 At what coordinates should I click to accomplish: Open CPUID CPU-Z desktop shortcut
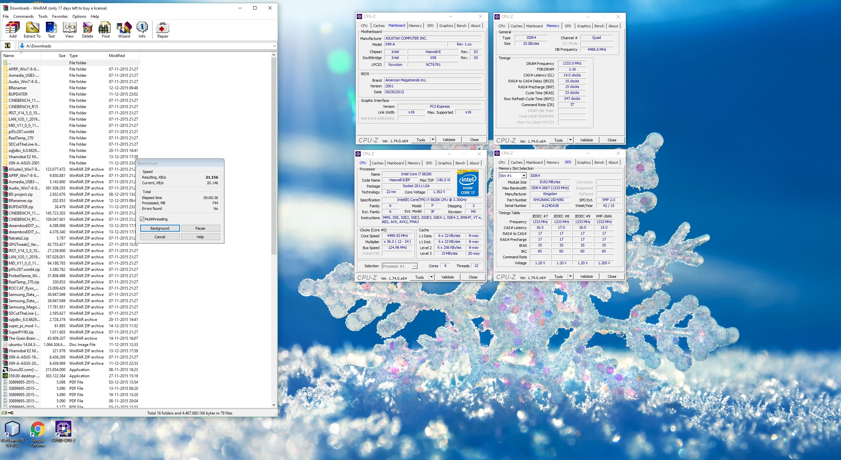63,432
